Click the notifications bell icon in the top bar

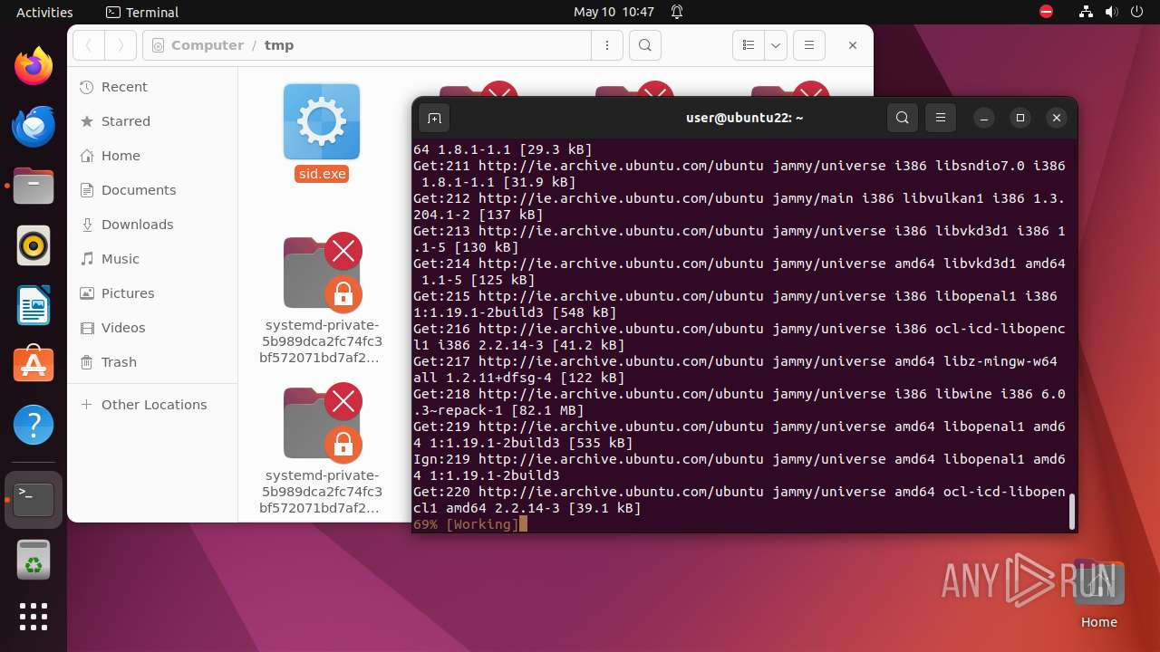point(677,13)
